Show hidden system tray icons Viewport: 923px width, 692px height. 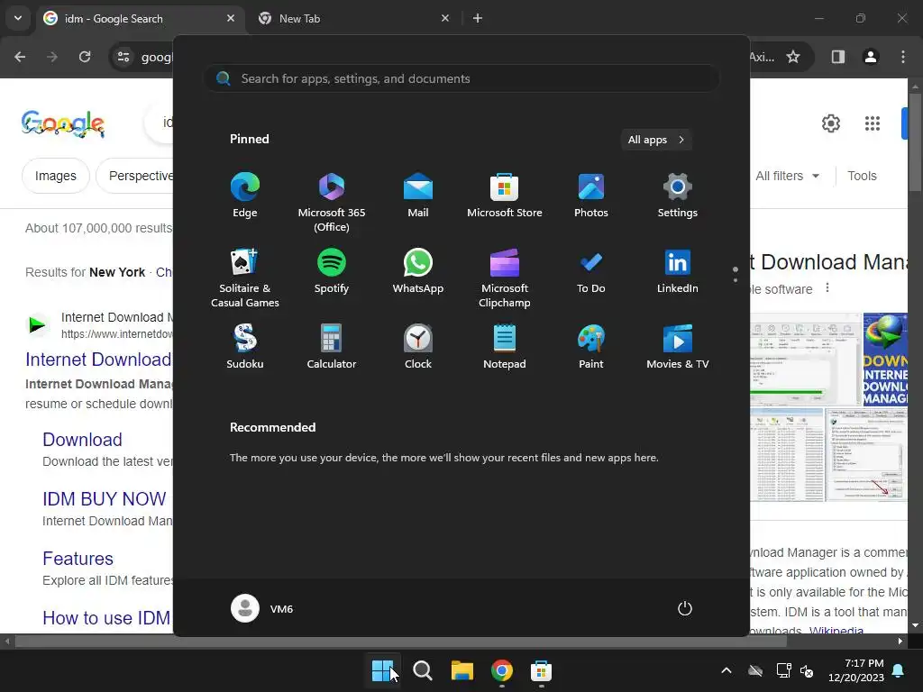point(727,670)
